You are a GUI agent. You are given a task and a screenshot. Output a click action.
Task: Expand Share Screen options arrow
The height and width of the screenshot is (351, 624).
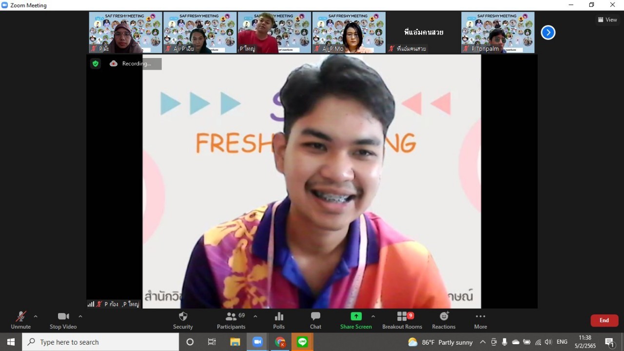pos(373,316)
